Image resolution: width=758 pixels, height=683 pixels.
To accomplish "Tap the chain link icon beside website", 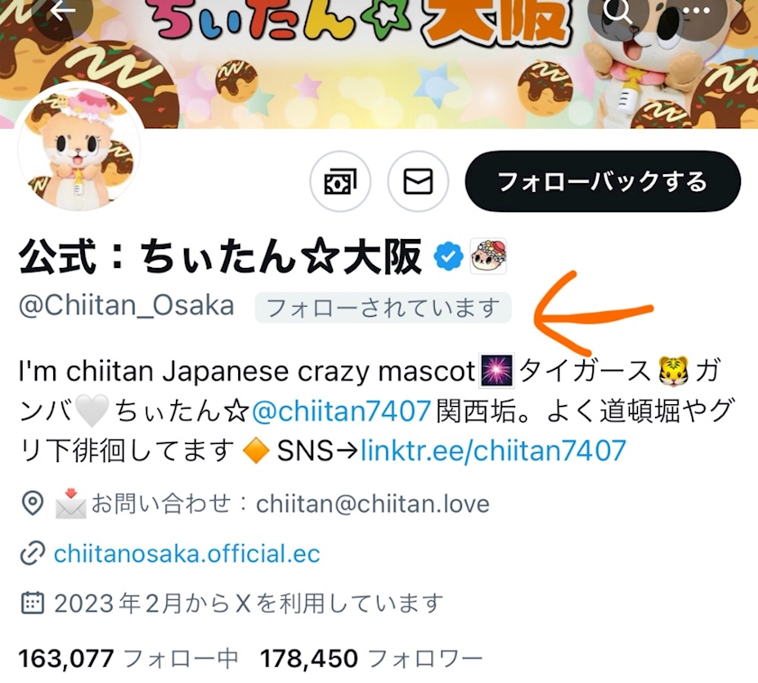I will click(32, 553).
